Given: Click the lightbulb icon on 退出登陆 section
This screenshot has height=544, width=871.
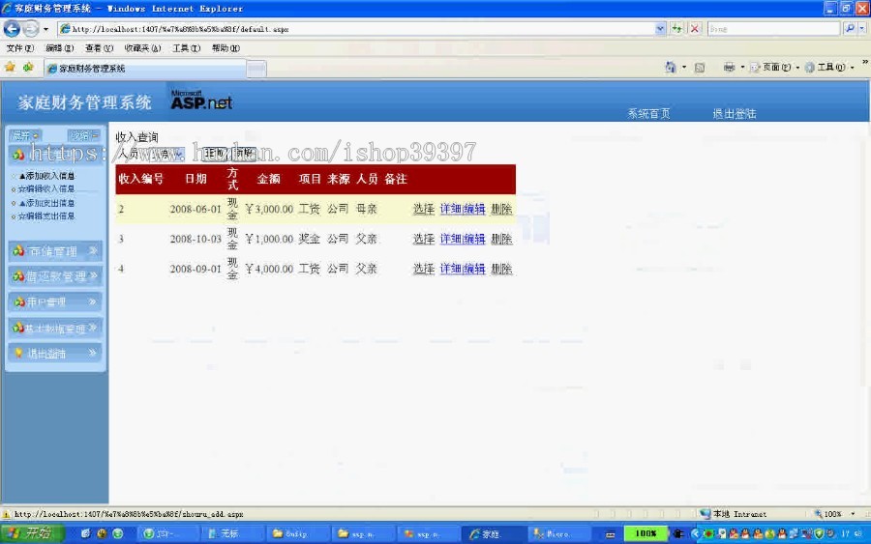Looking at the screenshot, I should tap(18, 353).
